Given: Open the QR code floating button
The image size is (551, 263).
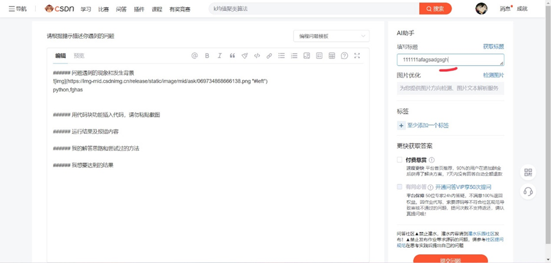Looking at the screenshot, I should coord(528,172).
